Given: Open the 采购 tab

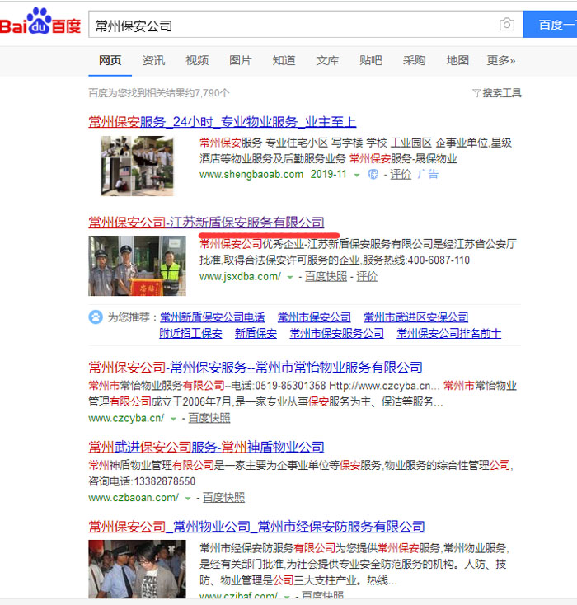Looking at the screenshot, I should pos(414,60).
